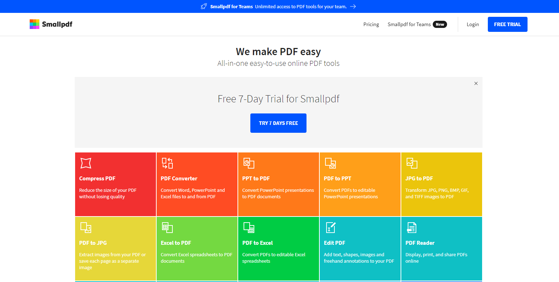
Task: Click the TRY 7 DAYS FREE button
Action: [x=278, y=123]
